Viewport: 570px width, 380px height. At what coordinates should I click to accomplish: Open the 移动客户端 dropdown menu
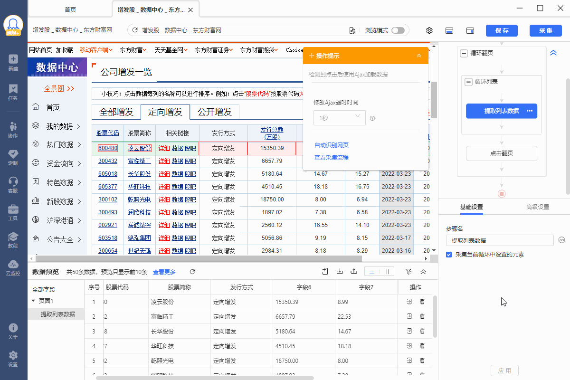tap(95, 50)
